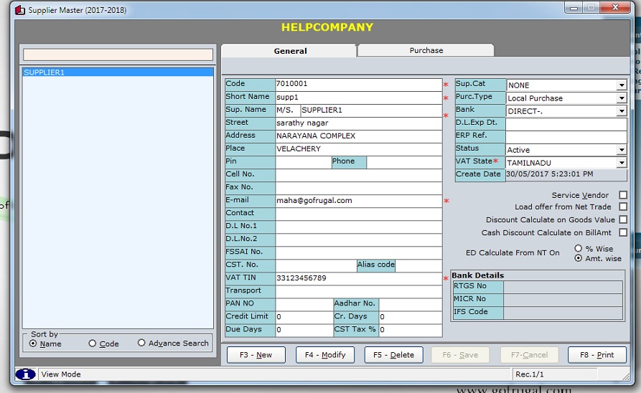641x393 pixels.
Task: Enable the Service Vendor checkbox
Action: [622, 195]
